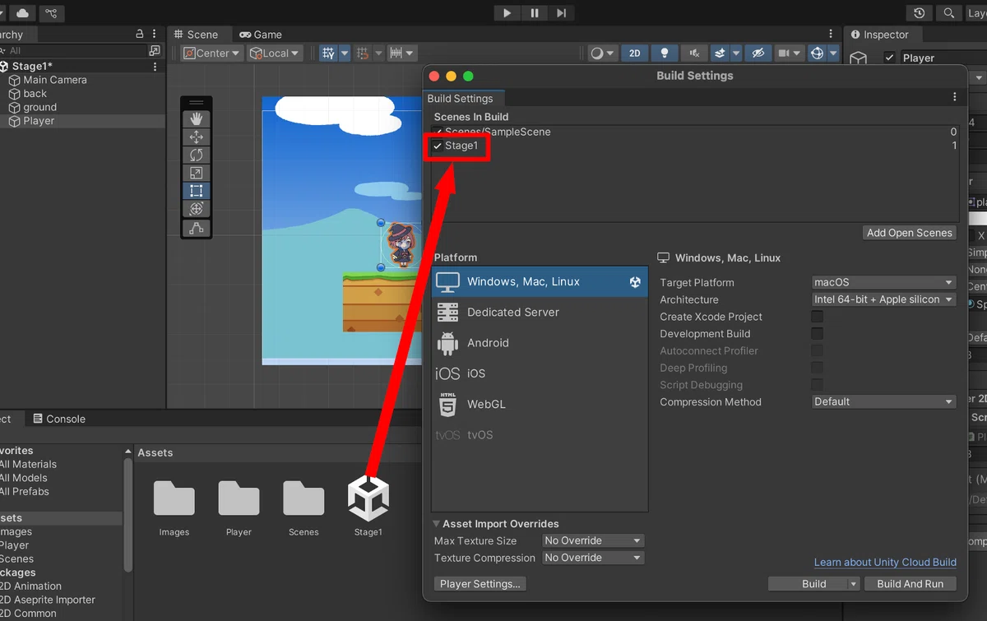Open the Gizmos dropdown arrow
987x621 pixels.
click(833, 53)
